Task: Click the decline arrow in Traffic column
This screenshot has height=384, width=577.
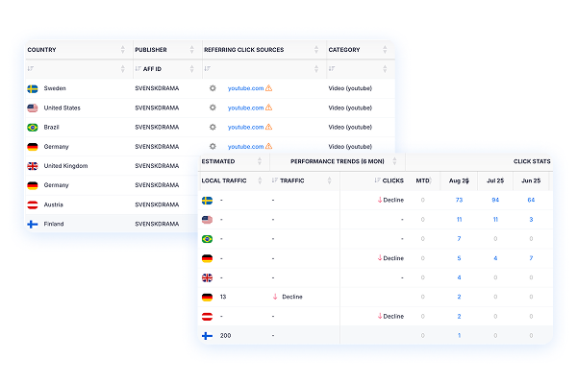Action: click(x=276, y=297)
